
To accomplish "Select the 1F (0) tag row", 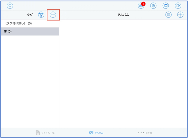I will pos(30,31).
